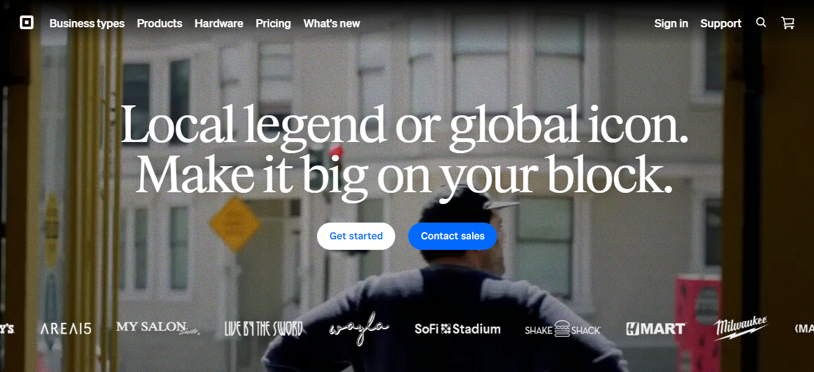Open the Pricing menu item

(x=273, y=24)
